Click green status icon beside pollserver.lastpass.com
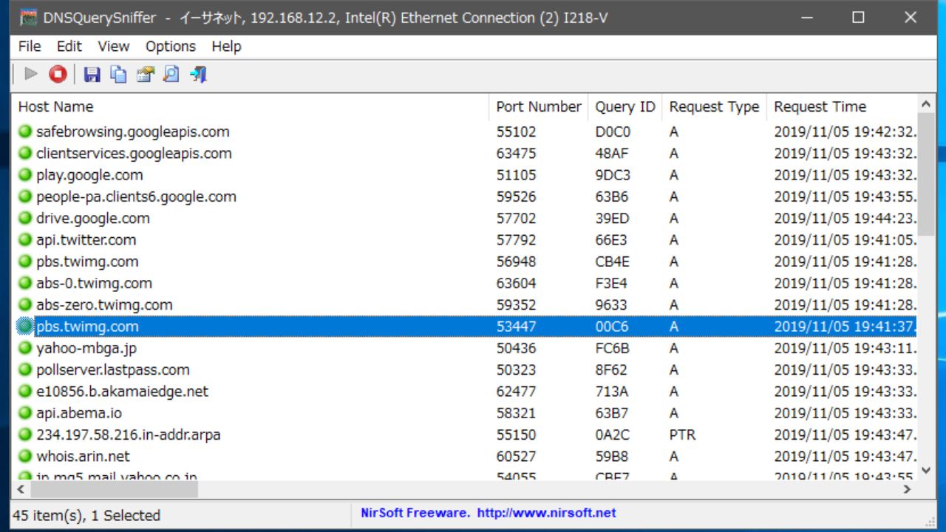This screenshot has height=532, width=946. [26, 369]
